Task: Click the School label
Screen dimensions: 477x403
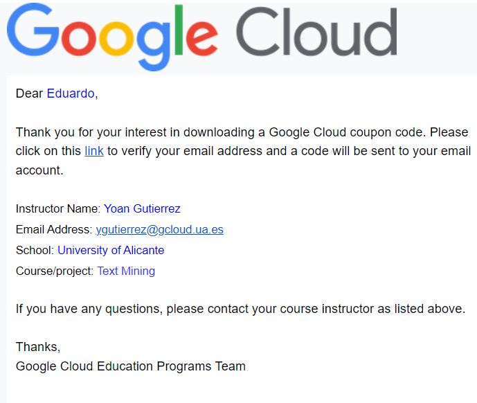Action: tap(35, 250)
